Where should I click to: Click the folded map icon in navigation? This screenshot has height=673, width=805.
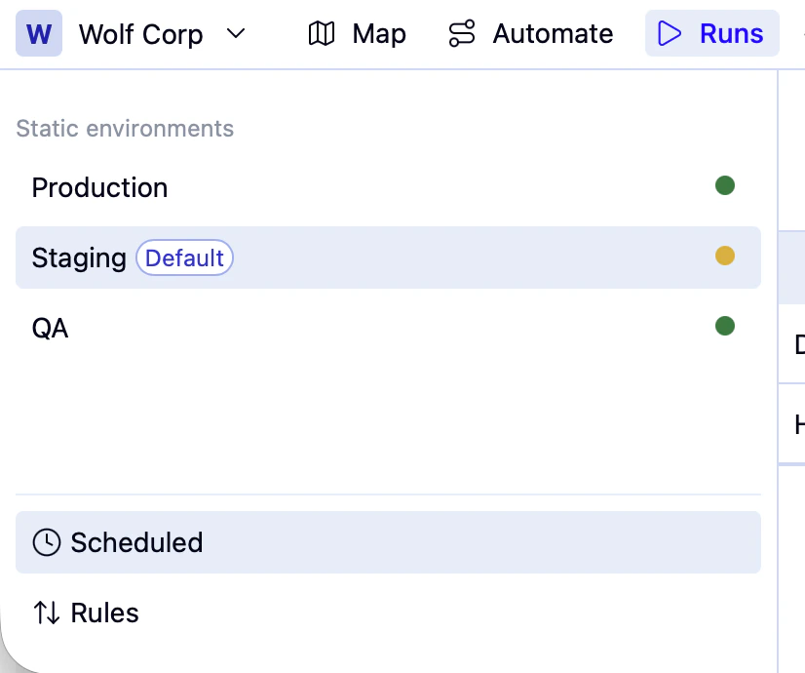322,34
